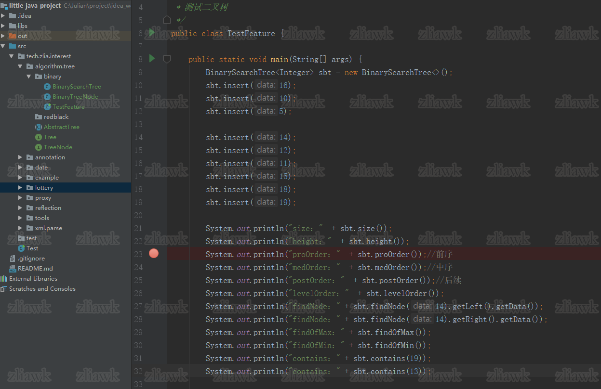Screen dimensions: 601x389
Task: Open the Tree interface file
Action: (50, 137)
